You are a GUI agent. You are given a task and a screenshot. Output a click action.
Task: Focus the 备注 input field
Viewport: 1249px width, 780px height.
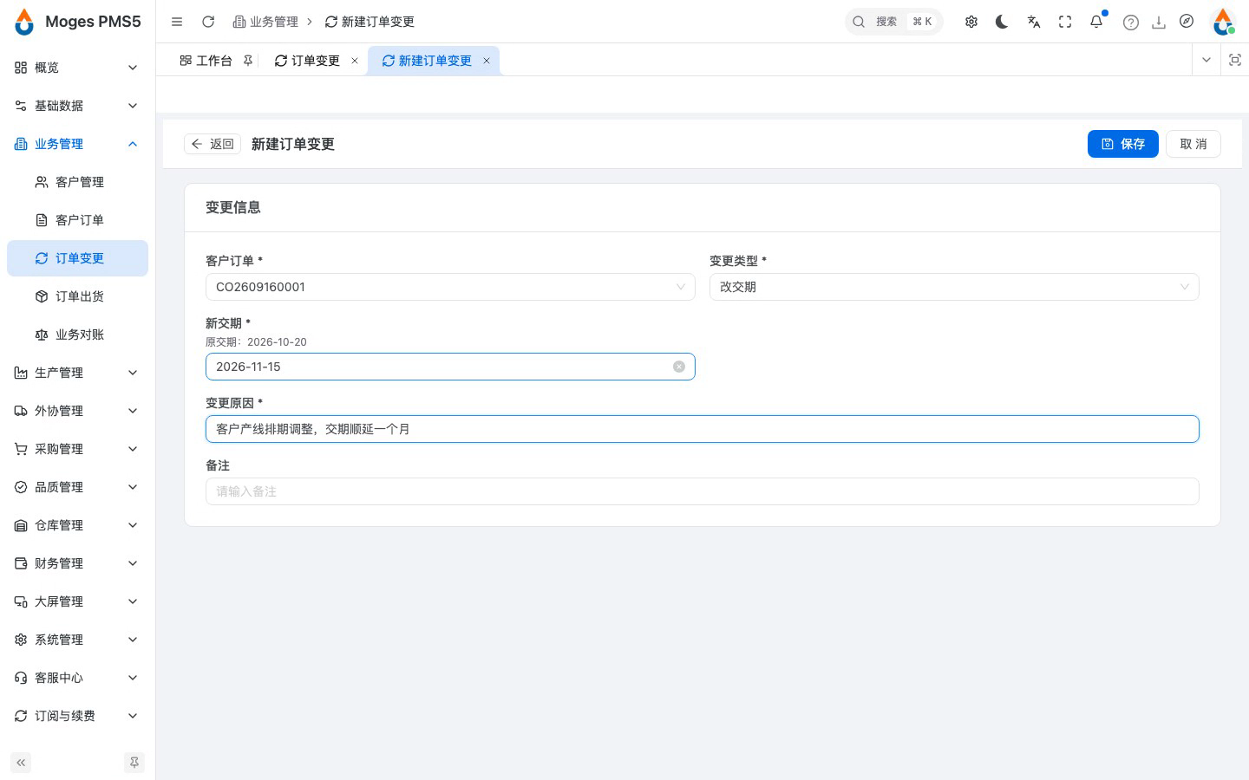(x=703, y=491)
